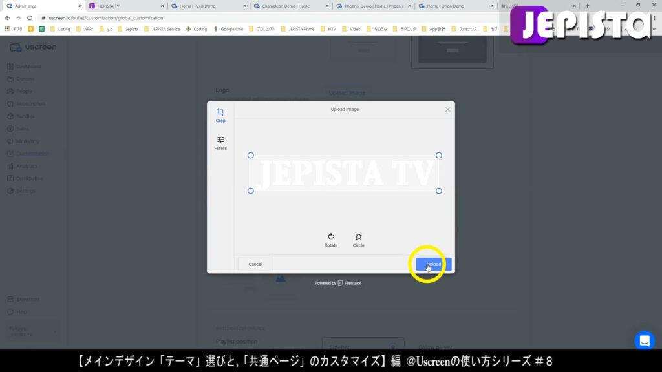Screen dimensions: 662x372
Task: Click the uscreen logo in the sidebar
Action: (33, 47)
